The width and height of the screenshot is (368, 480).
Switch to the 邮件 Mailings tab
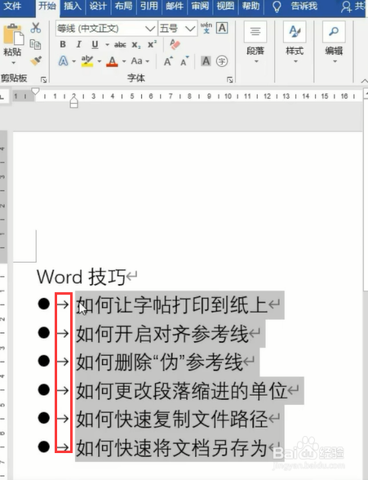tap(175, 6)
